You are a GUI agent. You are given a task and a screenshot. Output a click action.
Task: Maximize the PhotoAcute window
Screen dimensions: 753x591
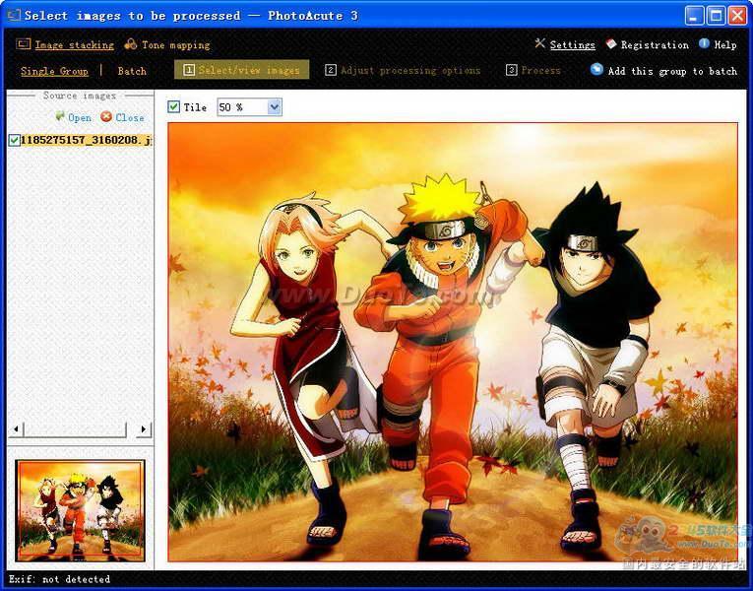(716, 16)
